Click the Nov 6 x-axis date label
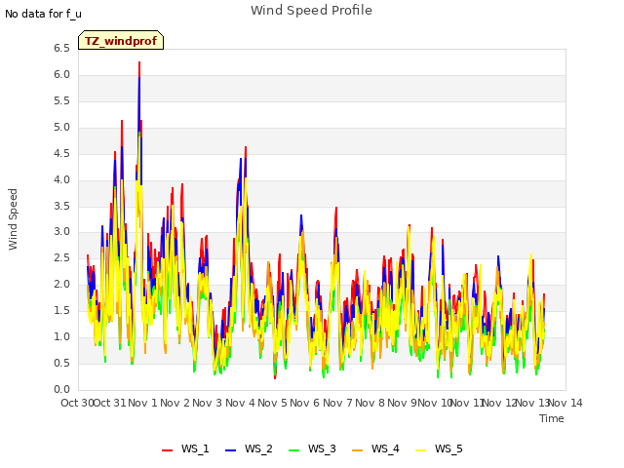The width and height of the screenshot is (624, 468). (x=305, y=403)
